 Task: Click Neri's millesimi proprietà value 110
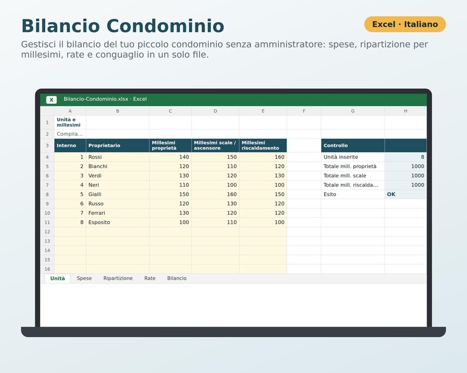click(171, 185)
